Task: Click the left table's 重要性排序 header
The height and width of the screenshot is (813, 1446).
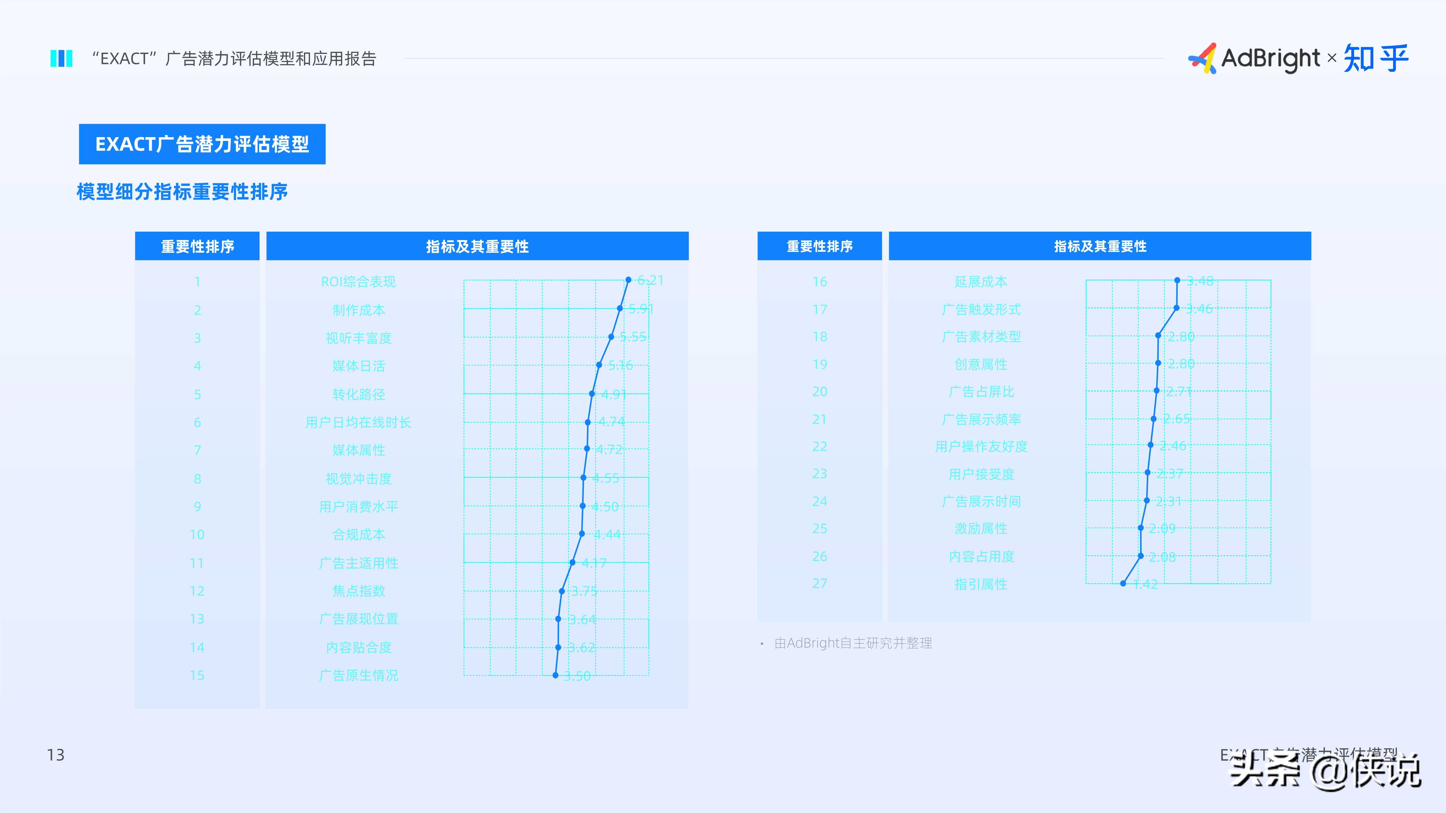Action: coord(197,246)
